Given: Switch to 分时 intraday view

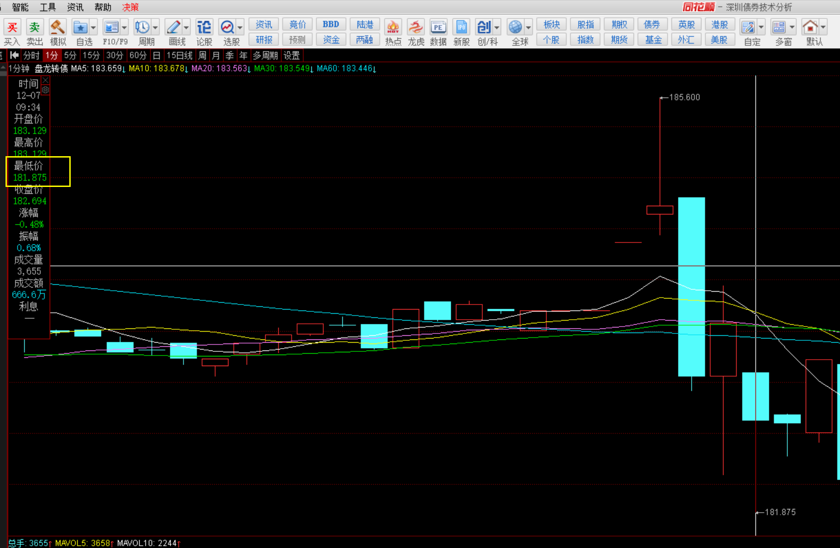Looking at the screenshot, I should [31, 56].
